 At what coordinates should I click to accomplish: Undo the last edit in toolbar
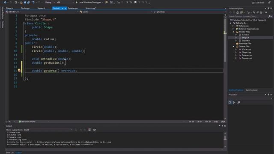pos(33,3)
